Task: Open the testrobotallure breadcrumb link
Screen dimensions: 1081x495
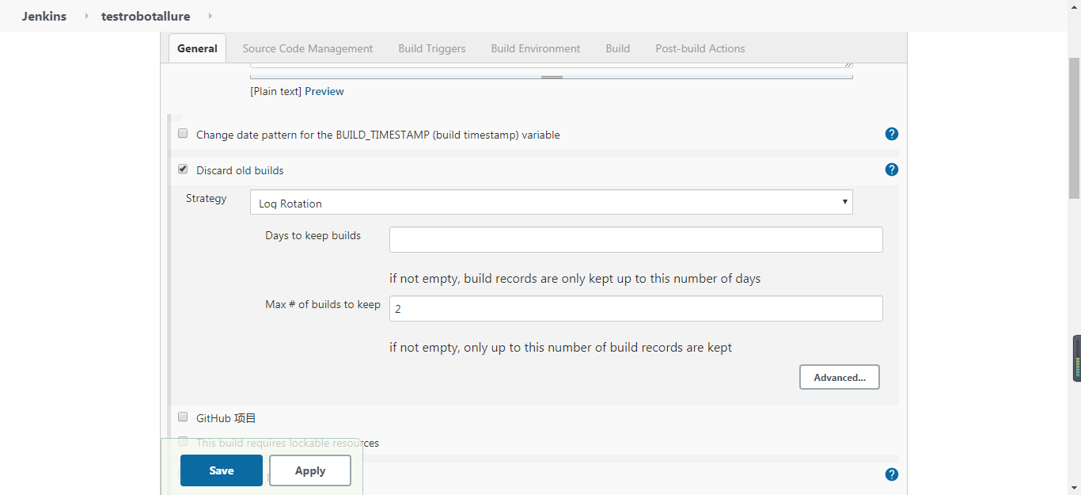Action: coord(146,15)
